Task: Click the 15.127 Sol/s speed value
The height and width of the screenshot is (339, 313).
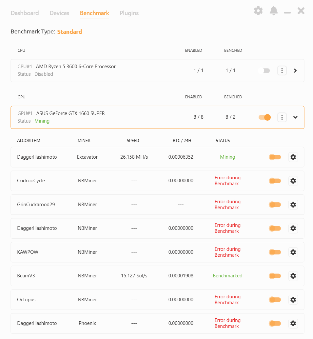Action: [x=134, y=276]
